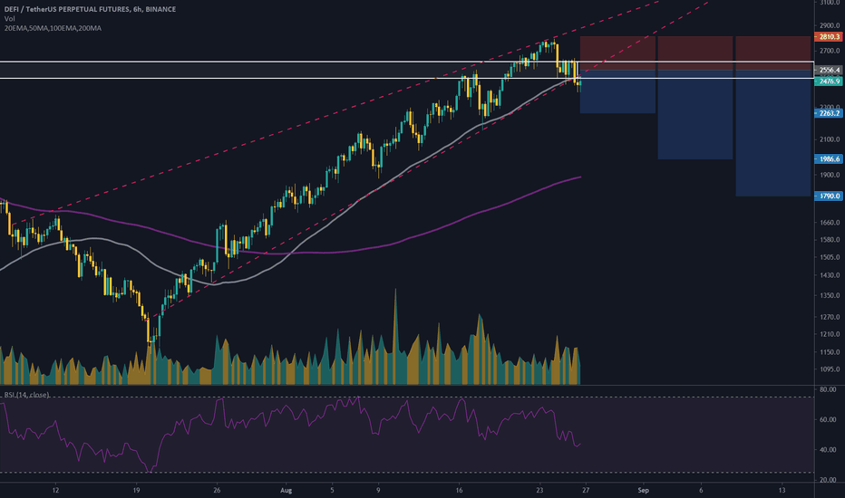
Task: Click the 20.00 RSI scale value
Action: pos(828,480)
